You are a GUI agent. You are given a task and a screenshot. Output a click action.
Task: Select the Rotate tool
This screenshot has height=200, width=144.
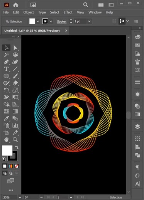click(x=6, y=90)
